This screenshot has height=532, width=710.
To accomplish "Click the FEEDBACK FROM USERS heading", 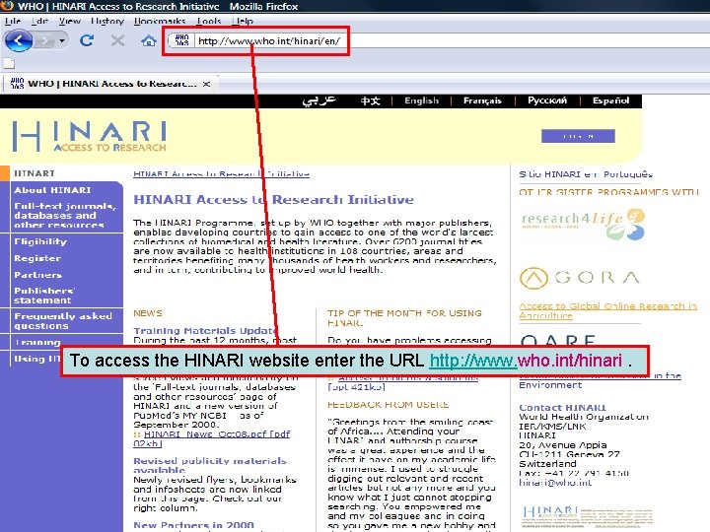I will [389, 405].
